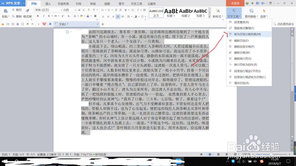Image resolution: width=296 pixels, height=166 pixels.
Task: Open new document tab with plus
Action: coord(103,24)
